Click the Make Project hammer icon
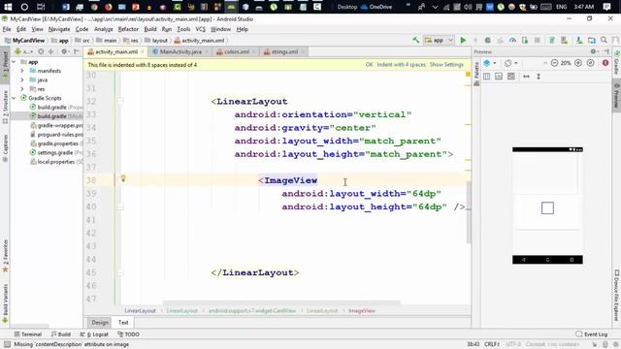Viewport: 621px width, 349px height. 416,40
